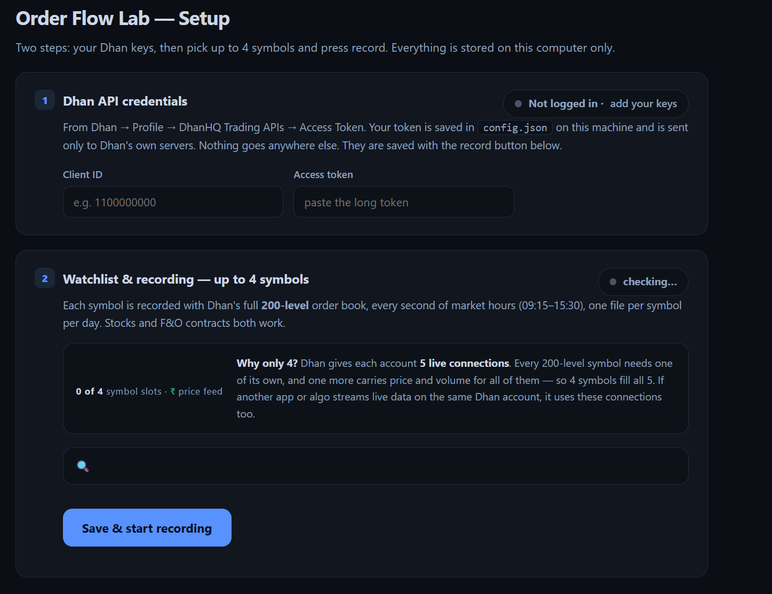Click the magnifier icon in symbol search
Viewport: 772px width, 594px height.
(x=83, y=466)
